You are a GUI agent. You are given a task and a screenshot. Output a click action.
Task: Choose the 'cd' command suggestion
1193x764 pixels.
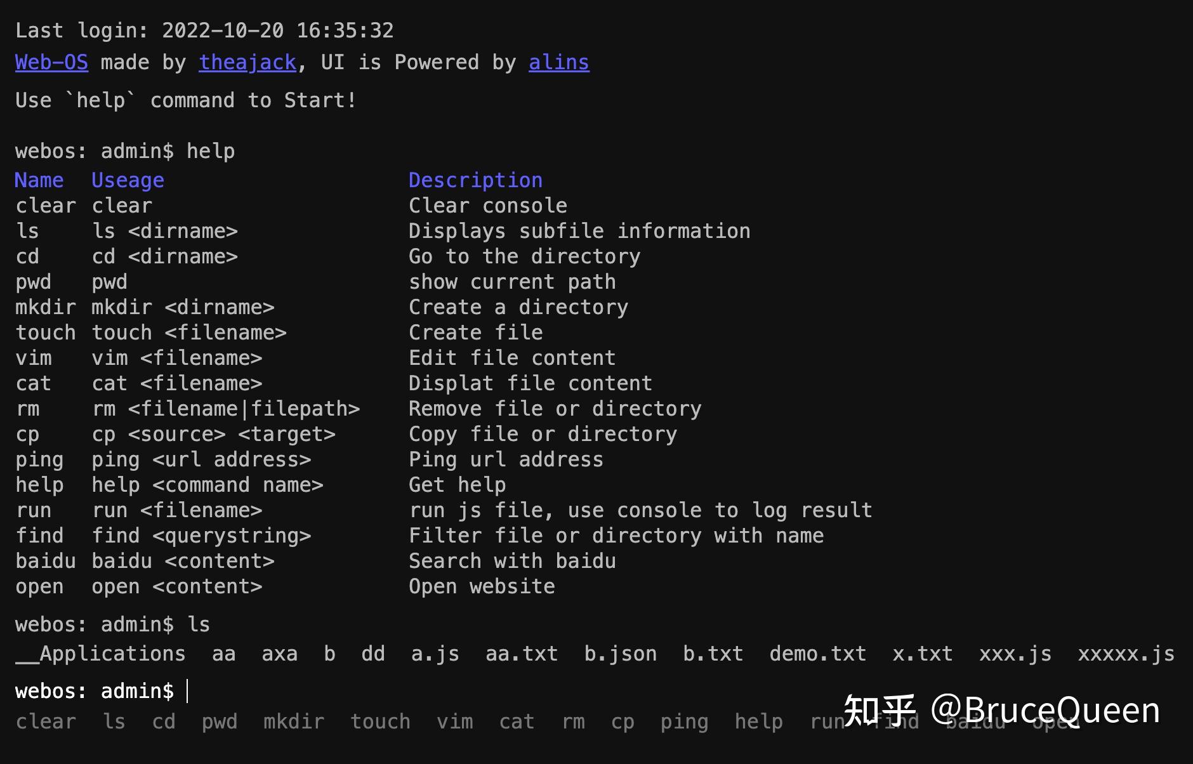tap(164, 721)
